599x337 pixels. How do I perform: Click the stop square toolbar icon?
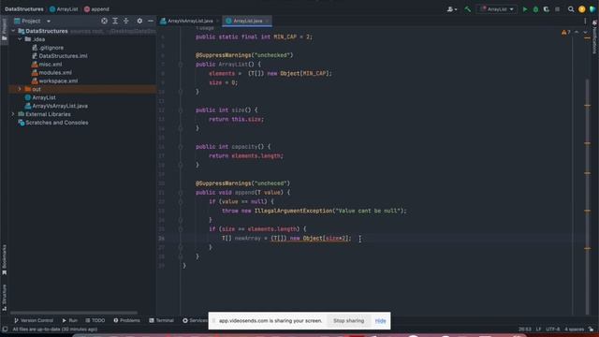click(x=558, y=9)
